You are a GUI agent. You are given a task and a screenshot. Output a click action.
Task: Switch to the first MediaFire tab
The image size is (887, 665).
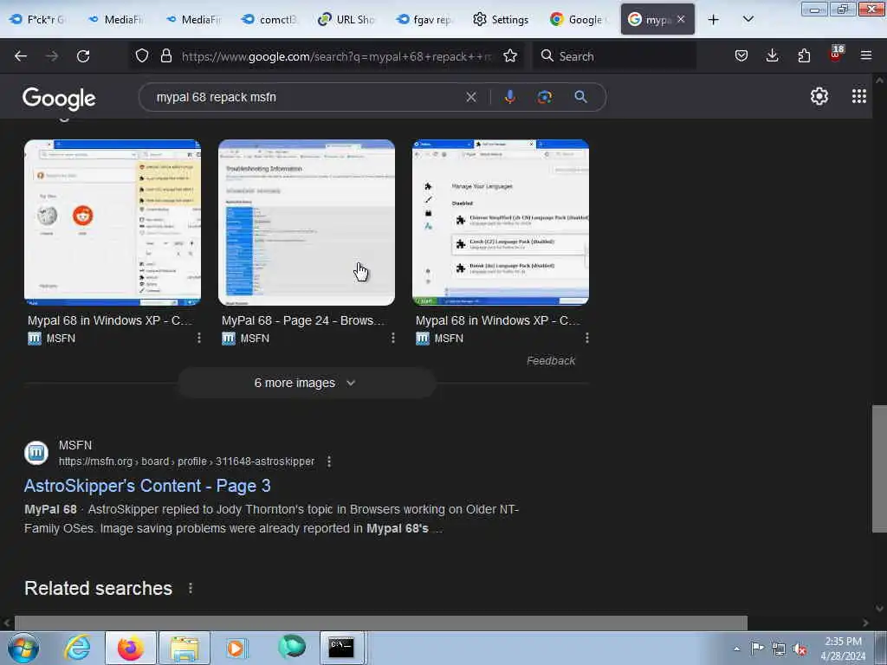pyautogui.click(x=115, y=19)
